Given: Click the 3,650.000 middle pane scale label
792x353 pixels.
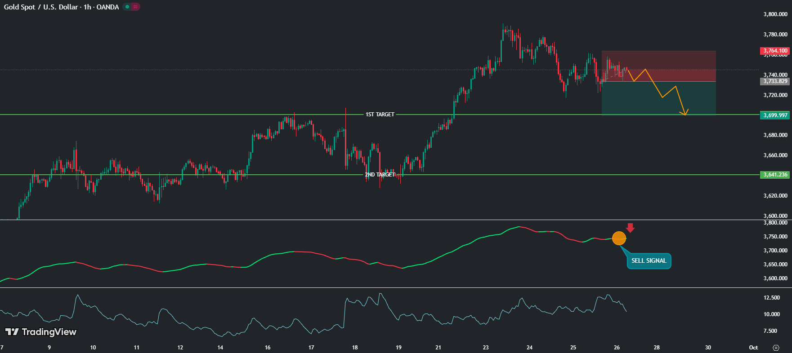Looking at the screenshot, I should click(775, 265).
